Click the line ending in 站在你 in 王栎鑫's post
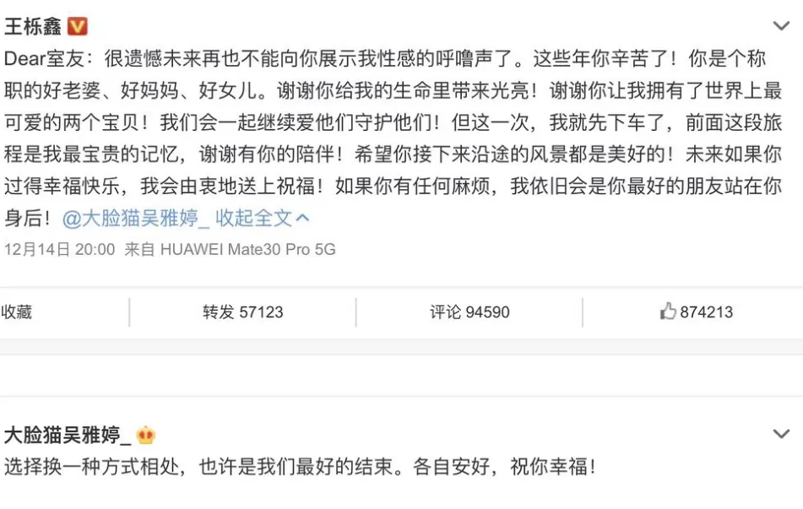803x509 pixels. click(x=393, y=187)
